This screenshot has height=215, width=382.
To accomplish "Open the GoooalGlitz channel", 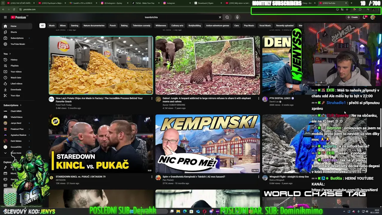I will (17, 147).
